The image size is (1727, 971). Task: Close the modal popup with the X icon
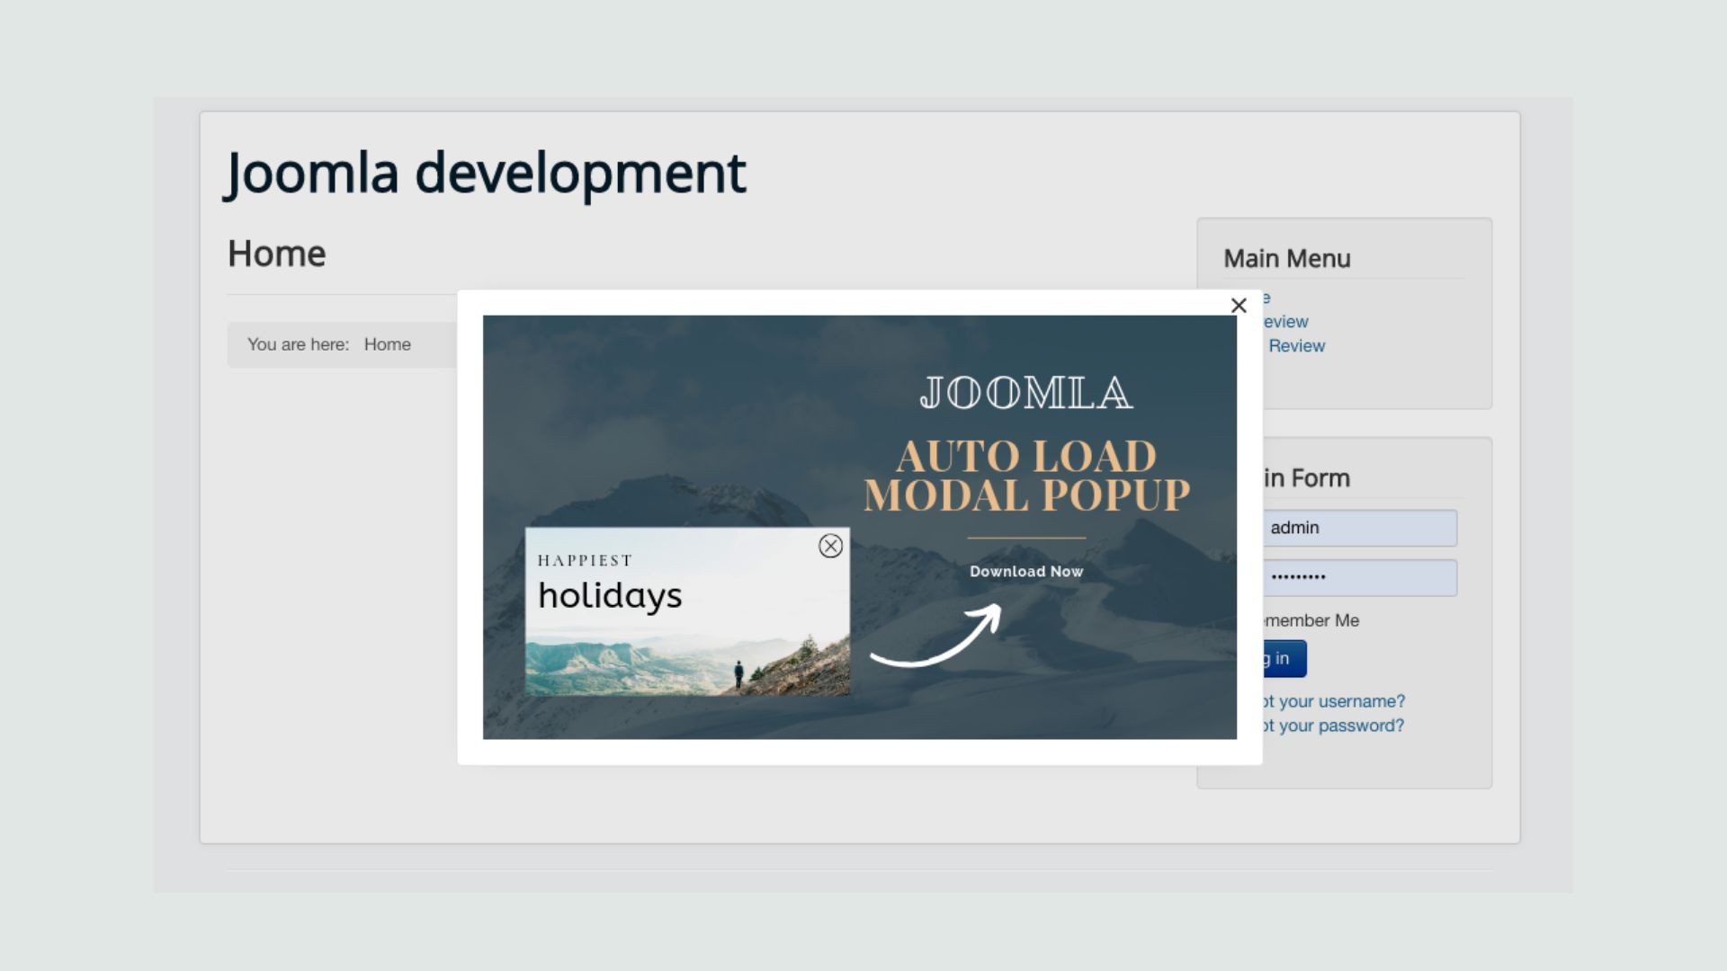click(1239, 306)
